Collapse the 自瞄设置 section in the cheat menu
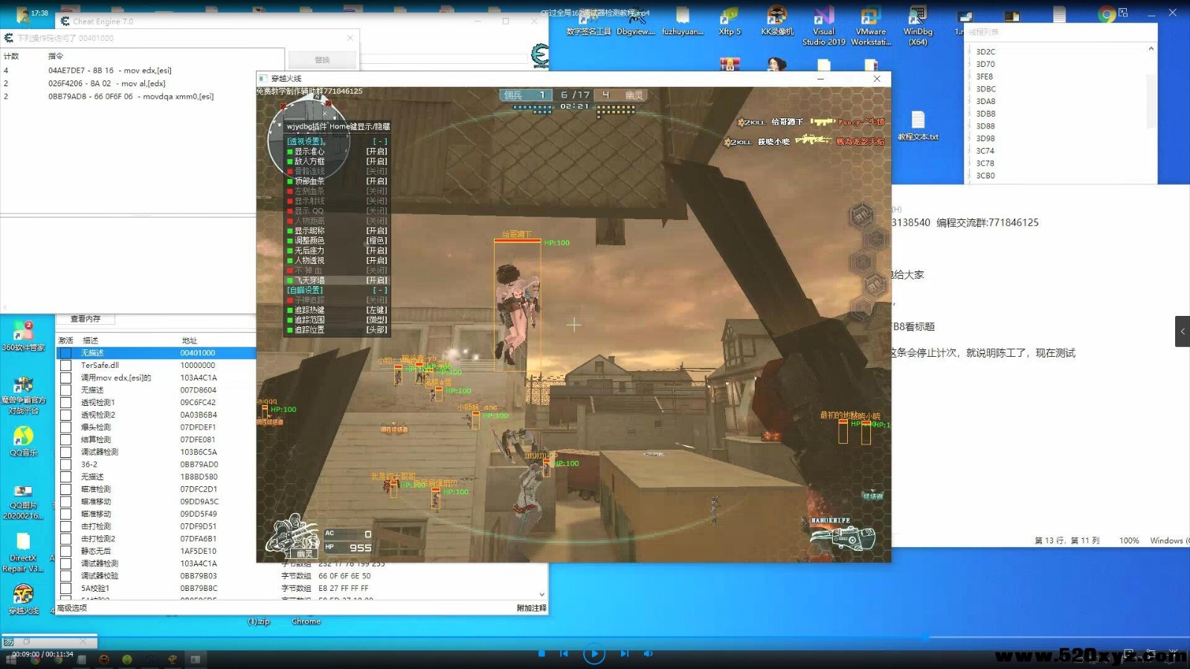The width and height of the screenshot is (1190, 669). (380, 290)
